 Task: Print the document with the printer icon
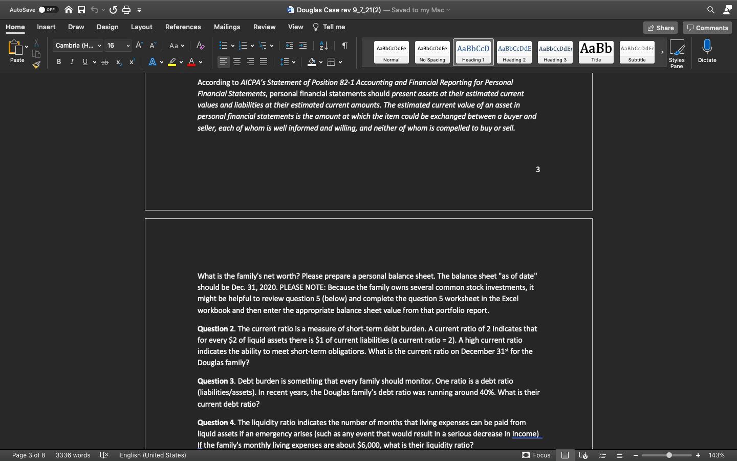point(126,10)
